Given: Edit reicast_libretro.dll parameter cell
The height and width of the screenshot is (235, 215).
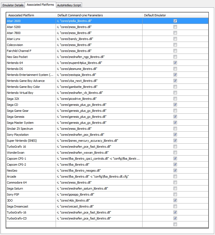Looking at the screenshot, I should pos(99,206).
